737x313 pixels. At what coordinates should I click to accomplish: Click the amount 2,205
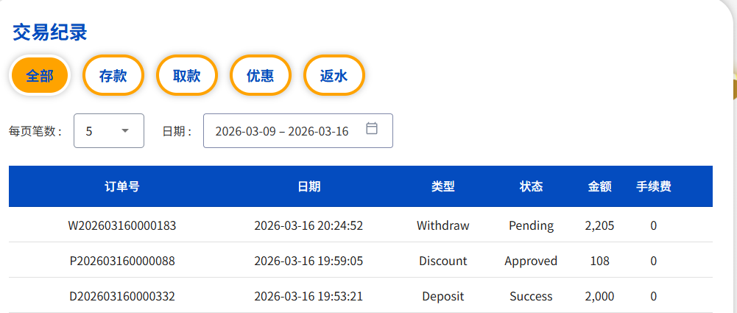[600, 226]
